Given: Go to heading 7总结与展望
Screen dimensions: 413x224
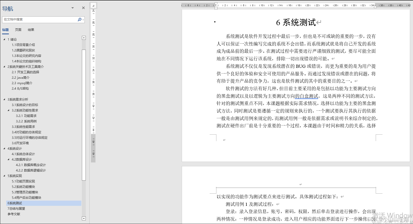Looking at the screenshot, I should 16,209.
